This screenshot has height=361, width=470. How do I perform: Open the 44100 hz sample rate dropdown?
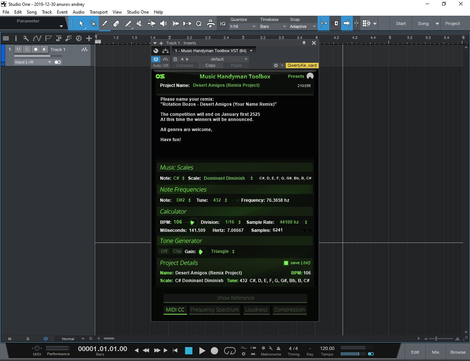[x=293, y=222]
